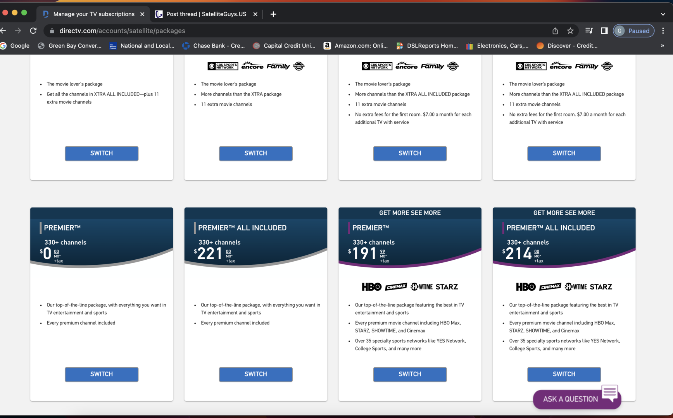The height and width of the screenshot is (418, 673).
Task: Go back to the previous page
Action: click(x=3, y=31)
